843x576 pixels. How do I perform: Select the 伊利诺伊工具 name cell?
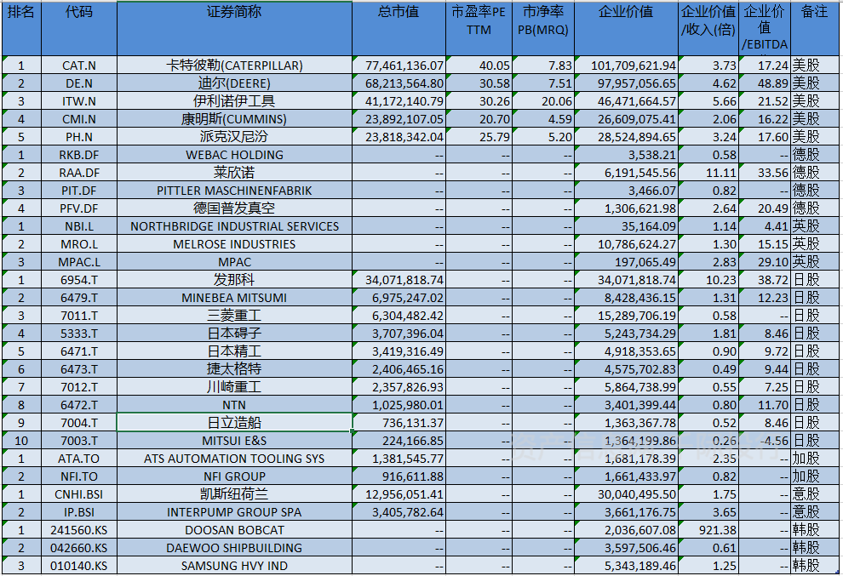(234, 101)
